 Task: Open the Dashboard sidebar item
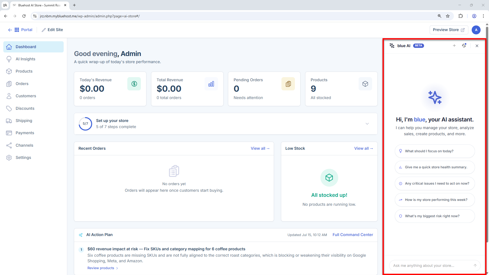point(33,47)
